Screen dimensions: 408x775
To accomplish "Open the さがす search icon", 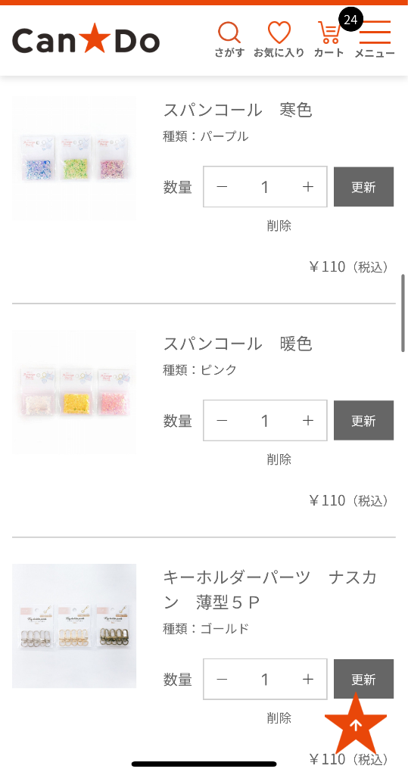I will click(x=229, y=39).
